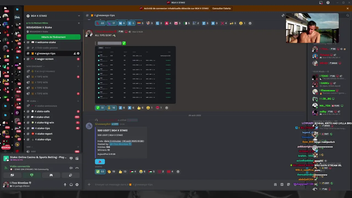Viewport: 352px width, 198px height.
Task: Open the host mention @! iTzzz BinnGoo
Action: (120, 144)
